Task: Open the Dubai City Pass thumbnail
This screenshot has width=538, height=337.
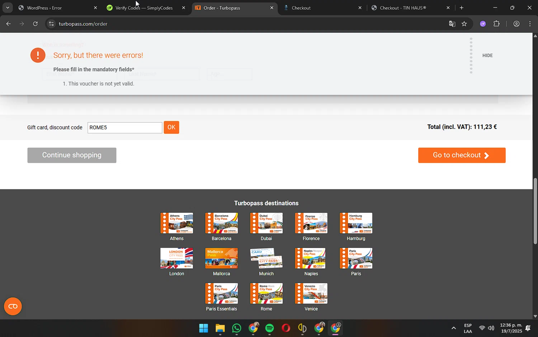Action: pos(266,223)
